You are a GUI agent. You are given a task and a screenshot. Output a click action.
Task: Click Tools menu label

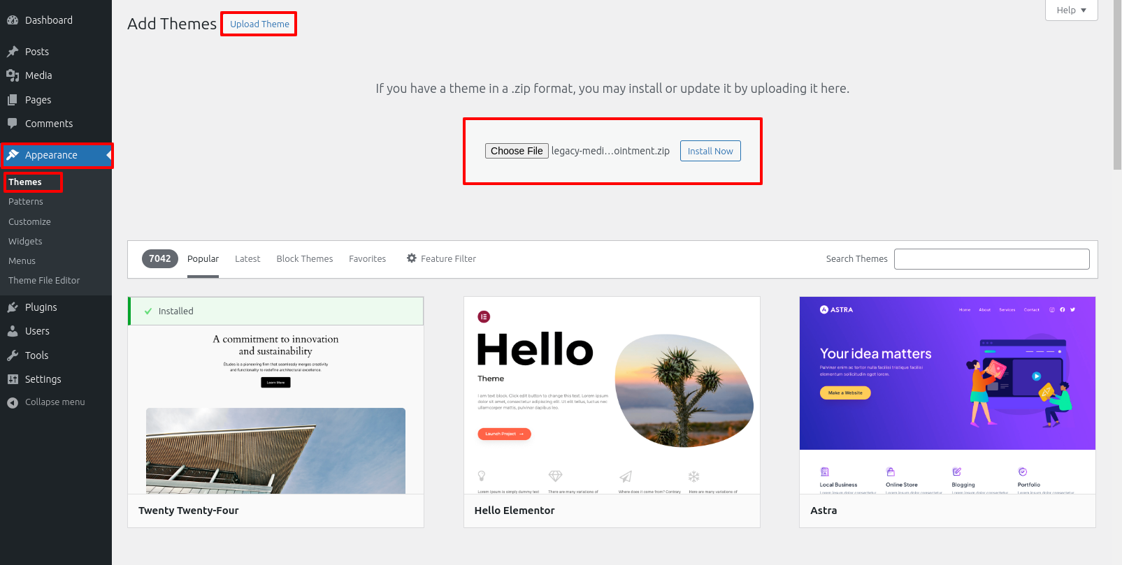tap(36, 355)
